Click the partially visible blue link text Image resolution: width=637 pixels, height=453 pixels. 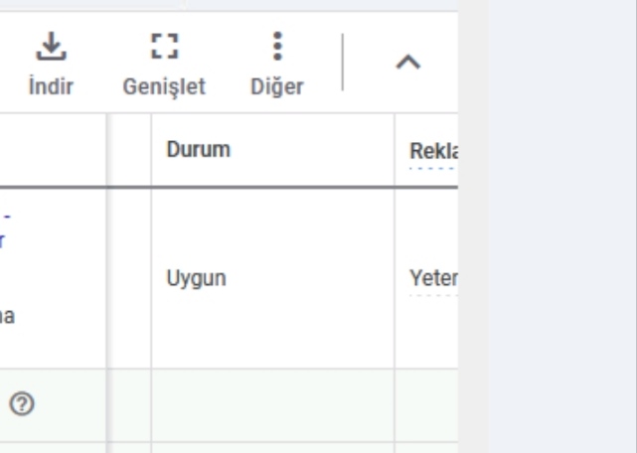(4, 229)
